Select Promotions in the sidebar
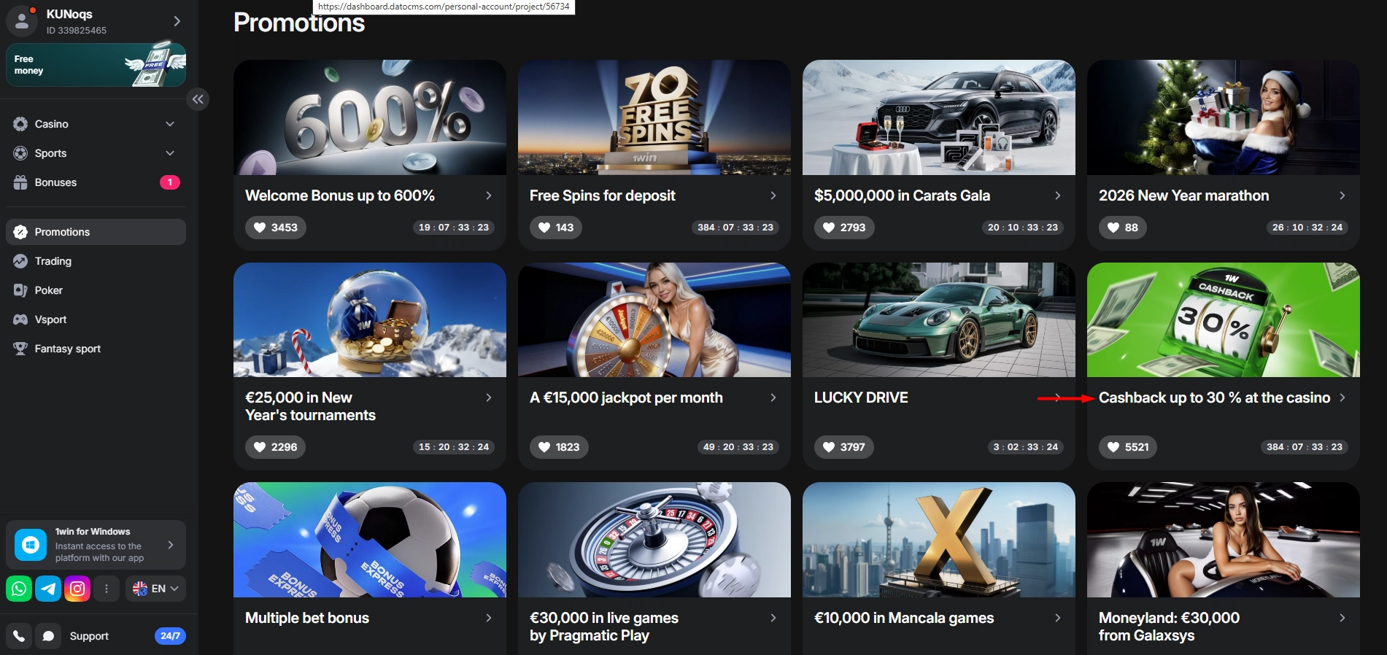Viewport: 1387px width, 655px height. pos(96,232)
